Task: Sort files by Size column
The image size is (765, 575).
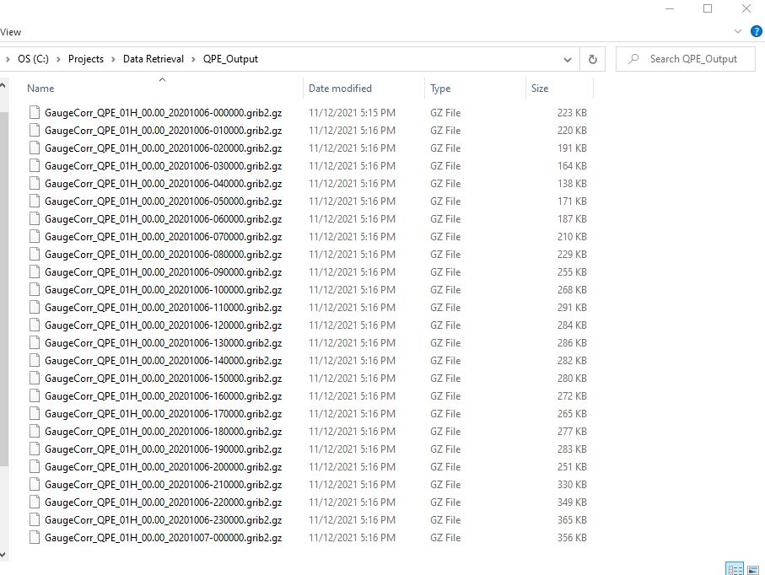Action: tap(540, 89)
